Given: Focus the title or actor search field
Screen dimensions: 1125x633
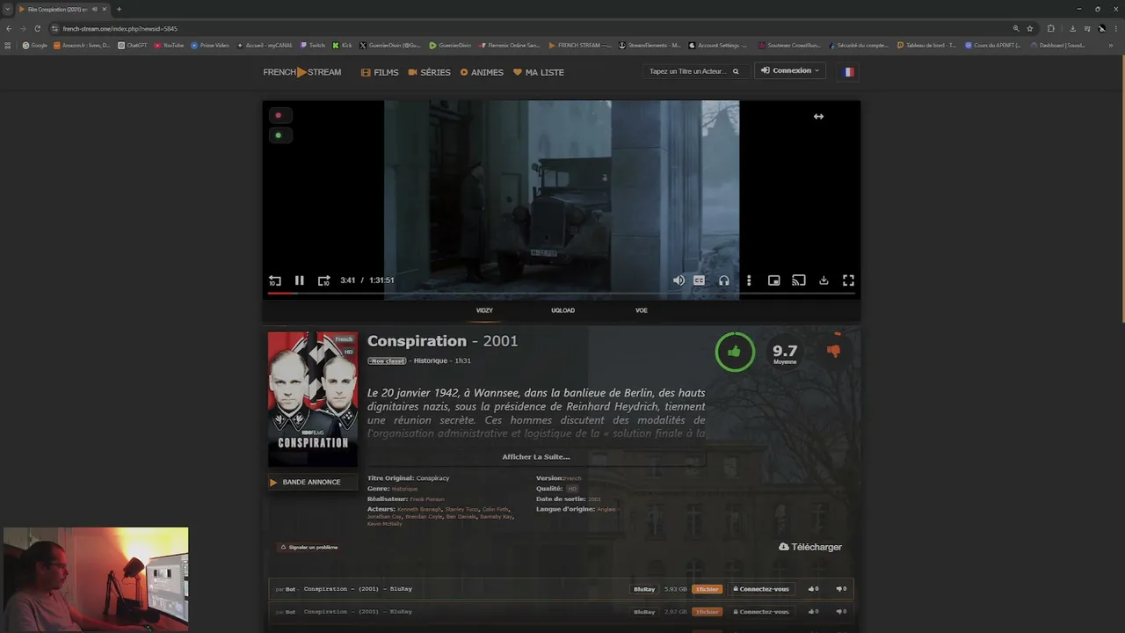Looking at the screenshot, I should 688,71.
